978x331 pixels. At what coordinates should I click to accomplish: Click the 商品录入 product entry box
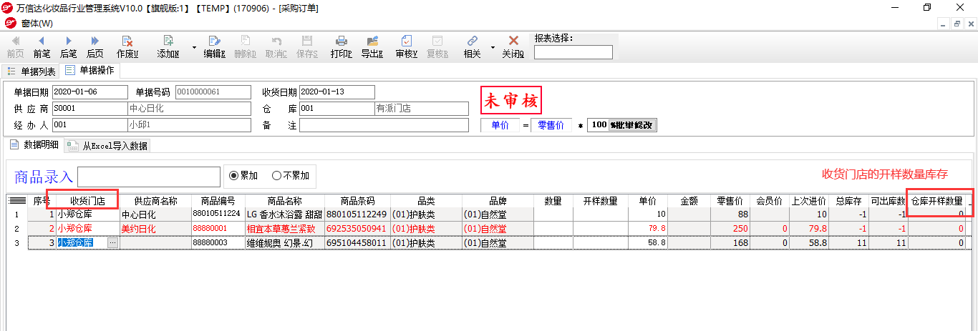click(149, 177)
